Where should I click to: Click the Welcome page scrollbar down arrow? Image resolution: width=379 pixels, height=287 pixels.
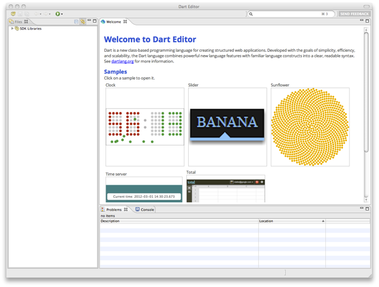pos(366,200)
